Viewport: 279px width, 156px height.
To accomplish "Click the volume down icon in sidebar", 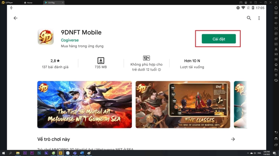I will point(276,23).
